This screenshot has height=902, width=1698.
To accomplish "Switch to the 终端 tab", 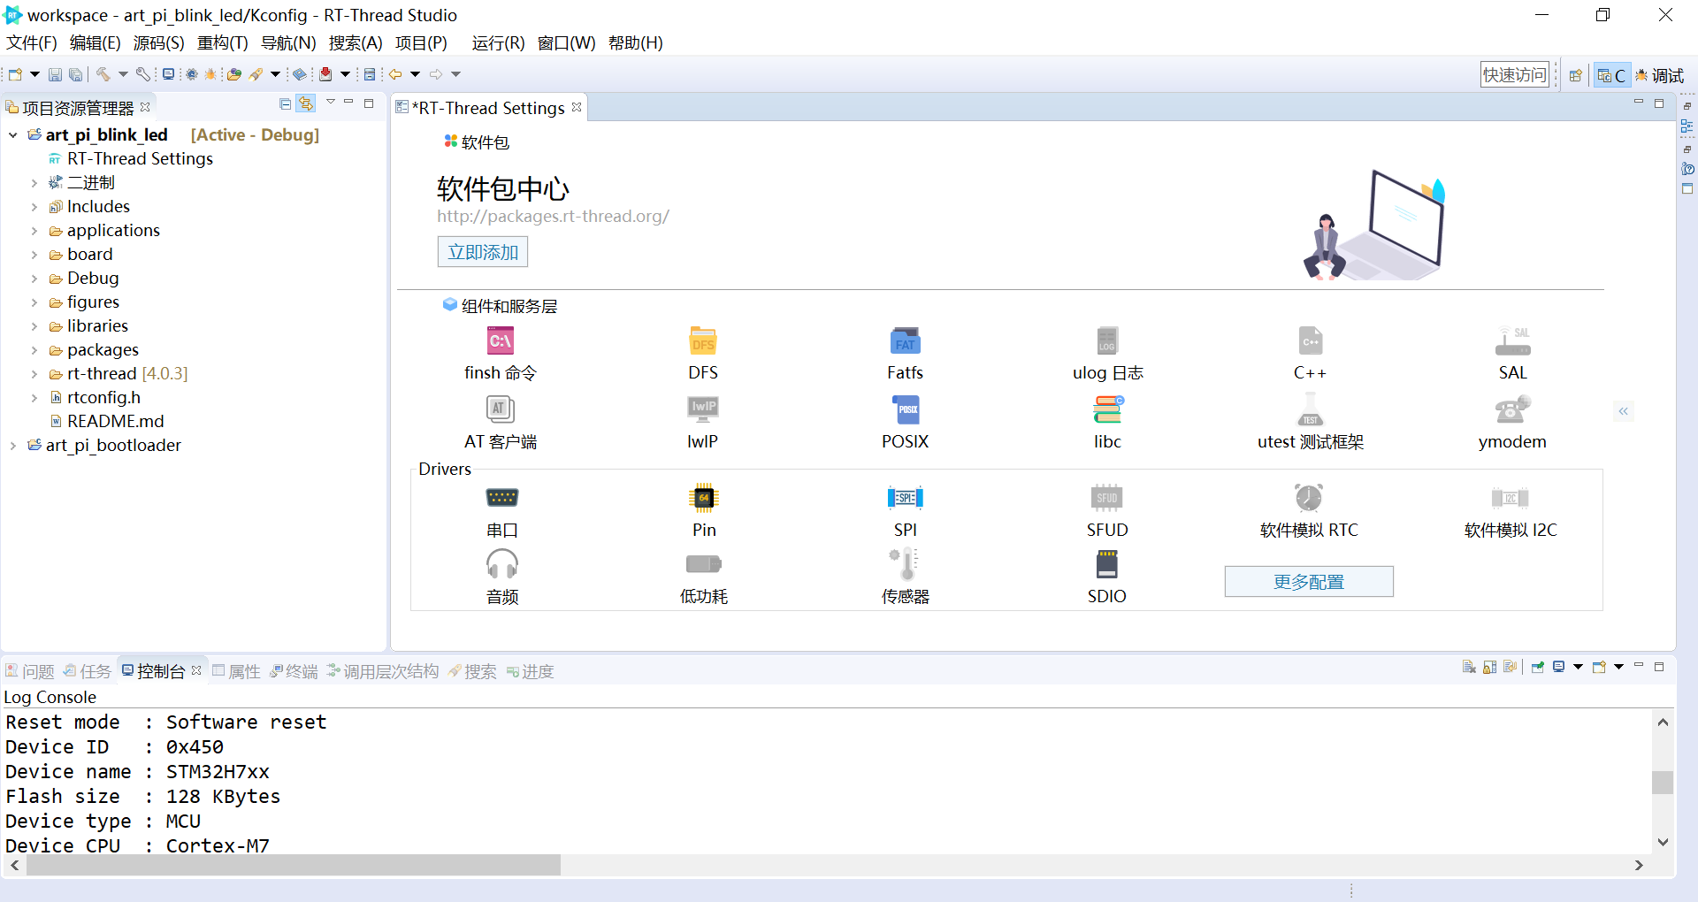I will 294,671.
